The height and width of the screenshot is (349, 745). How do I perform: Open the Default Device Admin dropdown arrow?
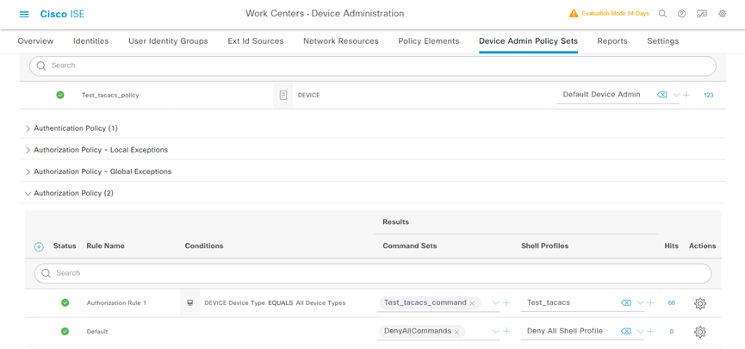[677, 95]
